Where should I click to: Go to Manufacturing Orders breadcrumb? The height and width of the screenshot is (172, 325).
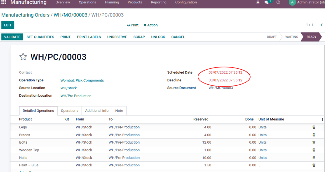pyautogui.click(x=26, y=15)
